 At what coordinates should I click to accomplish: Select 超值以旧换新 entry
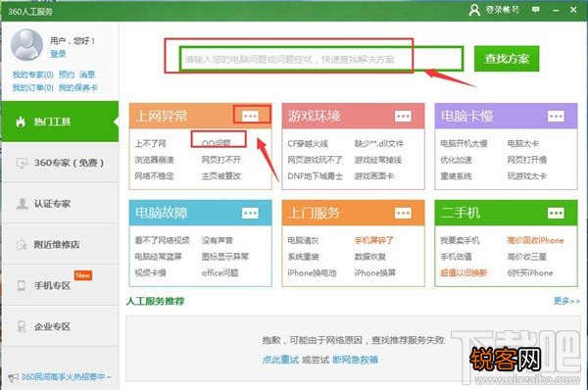pyautogui.click(x=465, y=273)
